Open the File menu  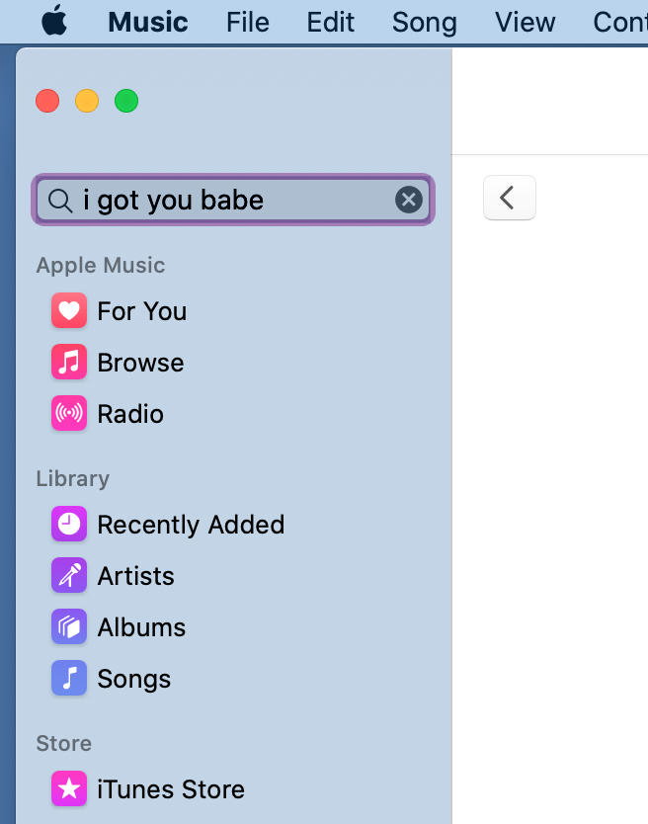(247, 22)
